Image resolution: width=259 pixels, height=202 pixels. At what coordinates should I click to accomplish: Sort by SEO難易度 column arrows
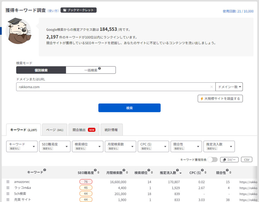(99, 173)
